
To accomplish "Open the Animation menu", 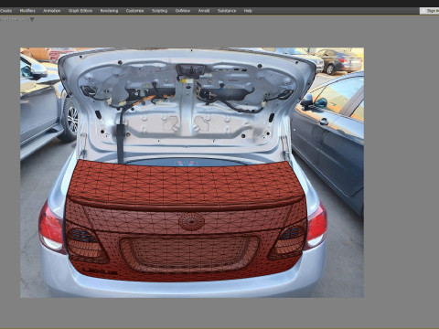I will (51, 11).
